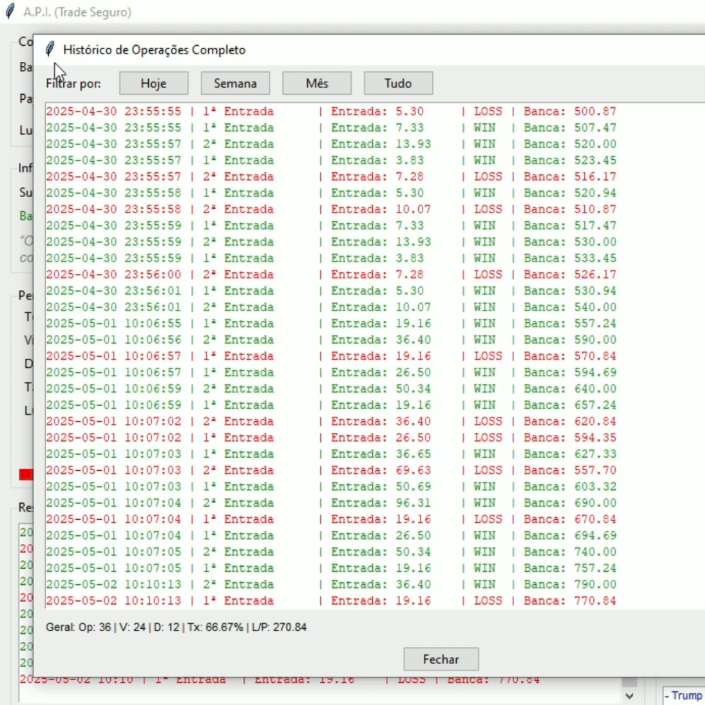Click the A.P.I. (Trade Seguro) window title
Image resolution: width=705 pixels, height=705 pixels.
pyautogui.click(x=77, y=12)
